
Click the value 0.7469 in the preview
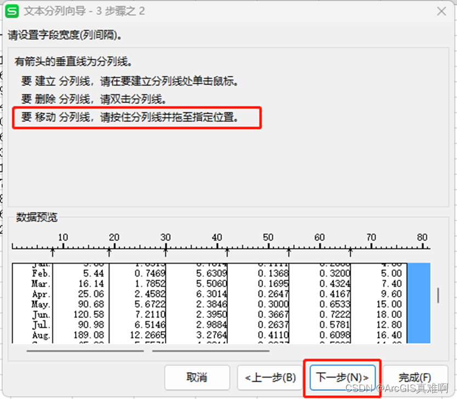150,273
